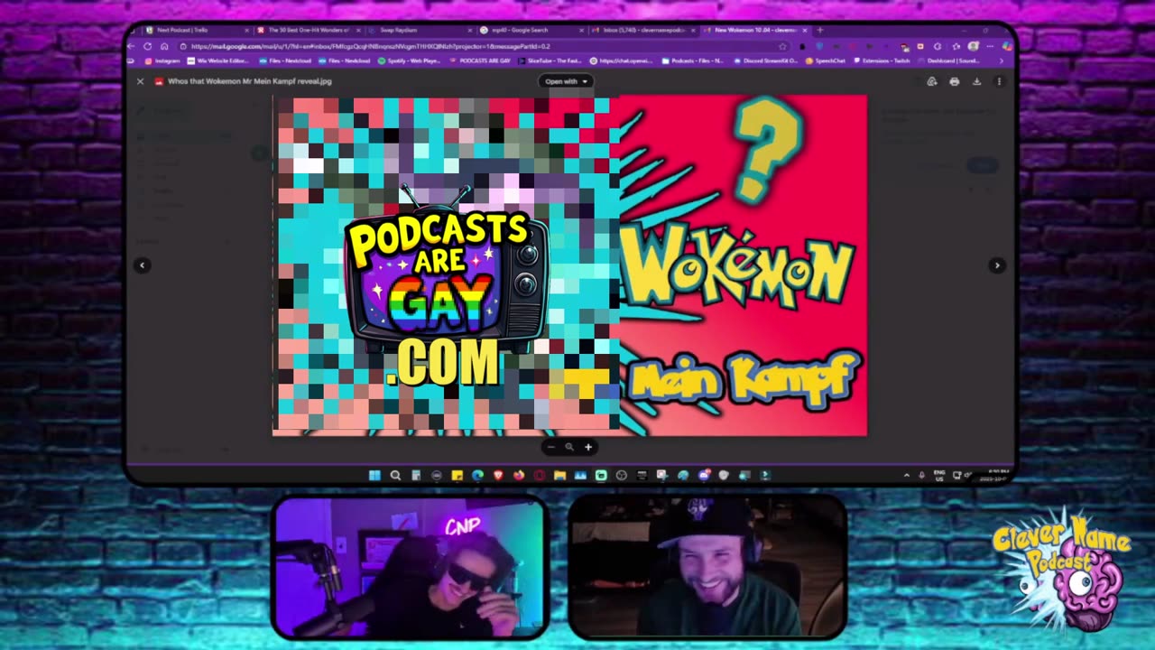Open the Opera icon in the taskbar
1155x650 pixels.
[540, 475]
